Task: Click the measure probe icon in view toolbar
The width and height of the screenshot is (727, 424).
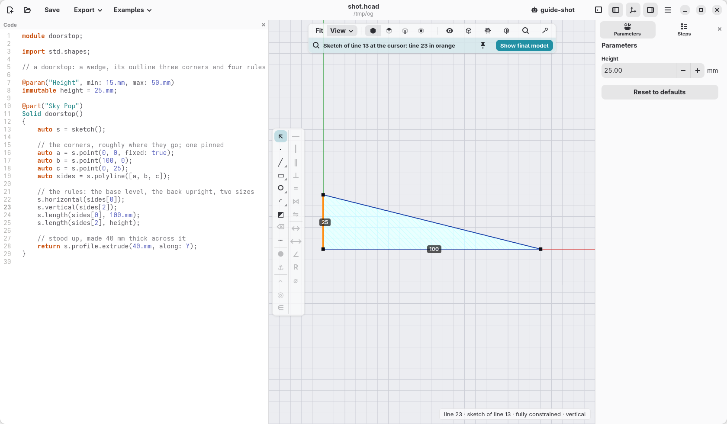Action: tap(545, 31)
